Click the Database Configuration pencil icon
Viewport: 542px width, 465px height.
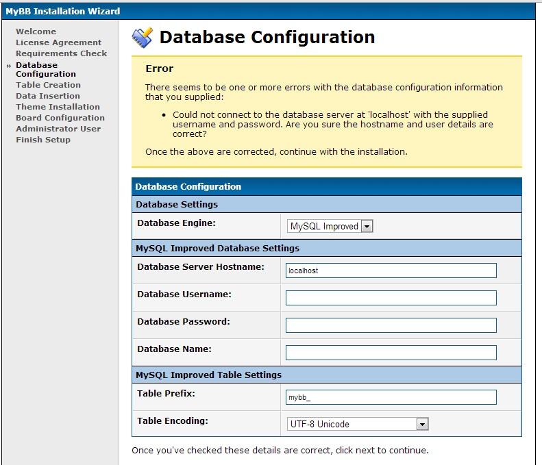pos(142,37)
